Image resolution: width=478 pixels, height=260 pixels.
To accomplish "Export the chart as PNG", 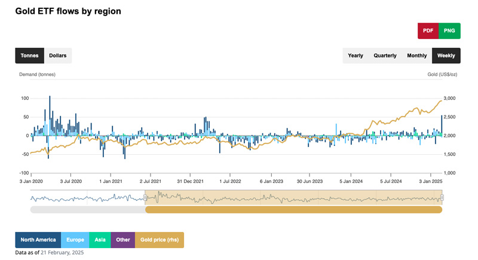I will point(449,30).
